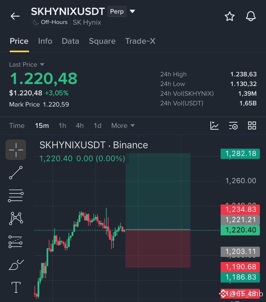Expand the SKHYNIXUSDT Perp contract dropdown arrow
The height and width of the screenshot is (302, 266).
pyautogui.click(x=132, y=11)
